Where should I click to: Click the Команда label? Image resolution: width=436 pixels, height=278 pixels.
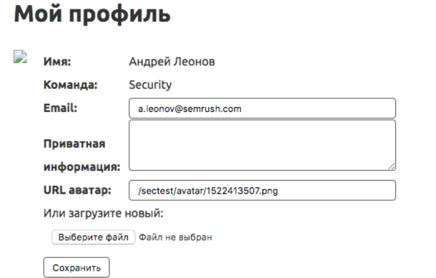(x=70, y=85)
